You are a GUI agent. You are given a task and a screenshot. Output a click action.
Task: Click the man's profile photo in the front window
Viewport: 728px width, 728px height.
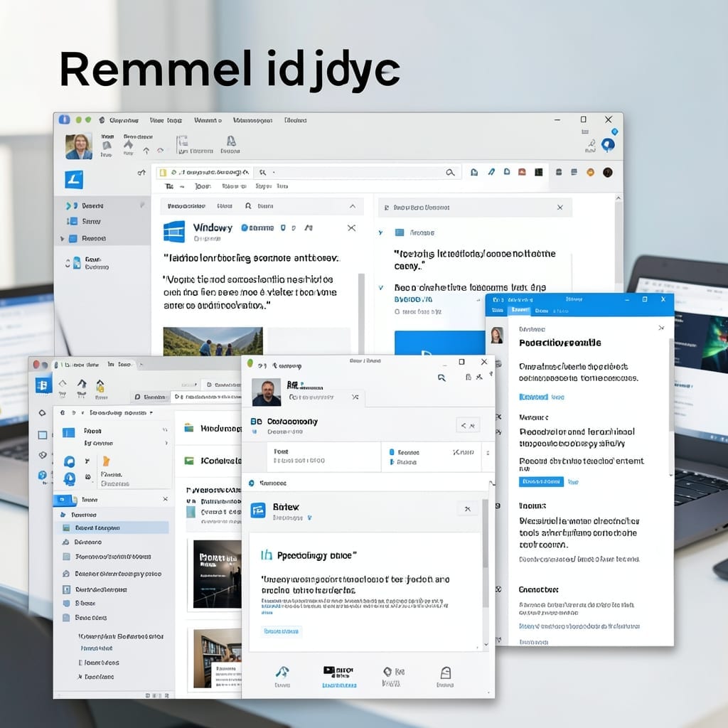coord(266,392)
